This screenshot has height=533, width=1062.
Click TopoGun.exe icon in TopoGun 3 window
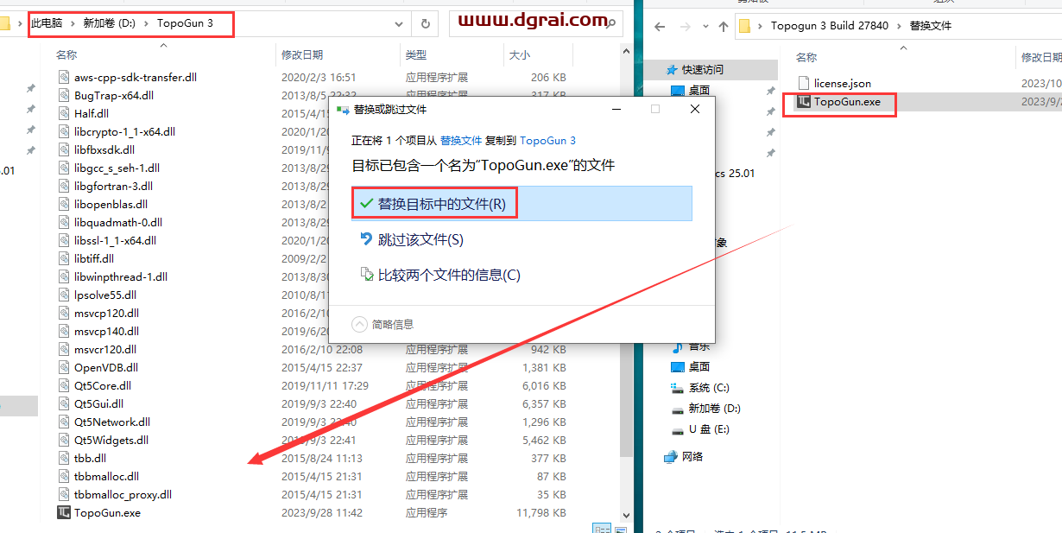point(64,512)
